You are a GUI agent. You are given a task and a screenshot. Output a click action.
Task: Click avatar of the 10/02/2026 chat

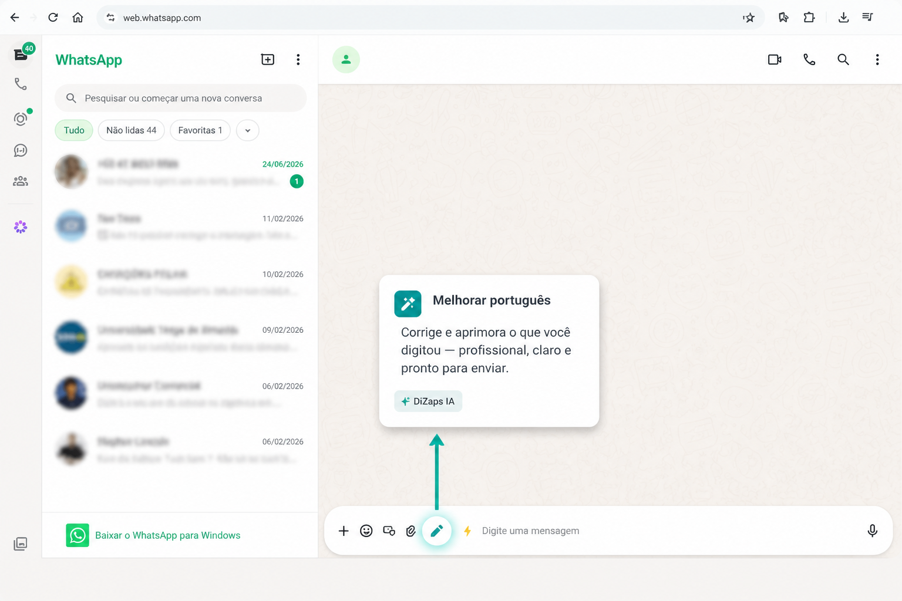click(71, 282)
